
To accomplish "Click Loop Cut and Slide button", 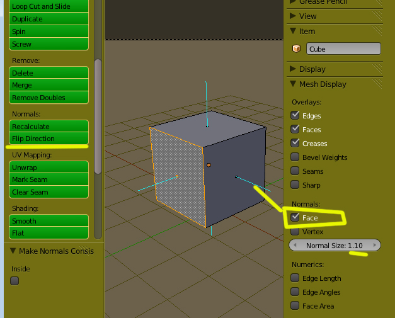I will [49, 6].
